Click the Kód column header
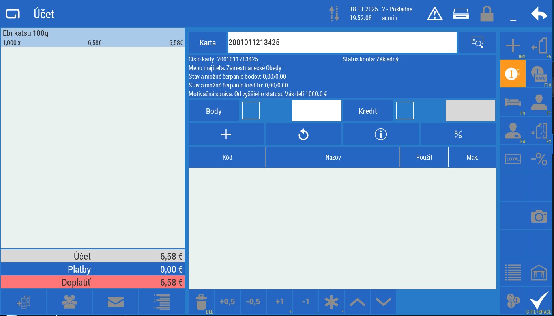The width and height of the screenshot is (554, 316). coord(227,157)
